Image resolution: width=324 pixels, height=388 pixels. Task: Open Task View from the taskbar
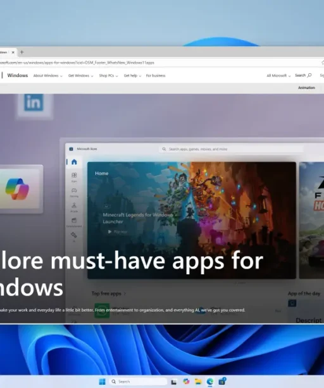[x=174, y=382]
